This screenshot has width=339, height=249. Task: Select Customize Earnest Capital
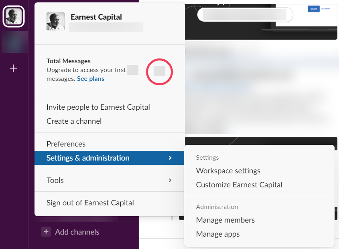coord(239,185)
